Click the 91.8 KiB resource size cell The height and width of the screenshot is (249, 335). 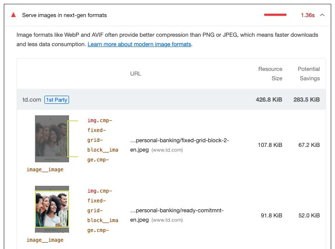tap(271, 215)
